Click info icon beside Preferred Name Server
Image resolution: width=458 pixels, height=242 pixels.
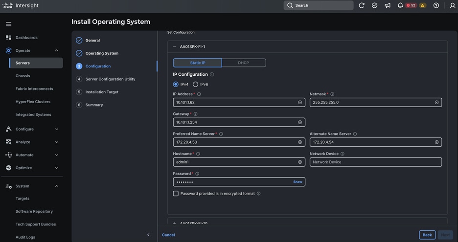pos(221,133)
